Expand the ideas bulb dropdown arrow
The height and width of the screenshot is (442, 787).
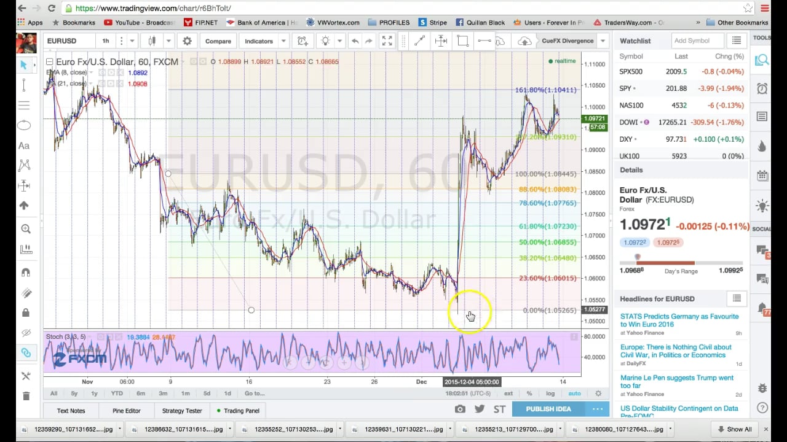coord(338,41)
